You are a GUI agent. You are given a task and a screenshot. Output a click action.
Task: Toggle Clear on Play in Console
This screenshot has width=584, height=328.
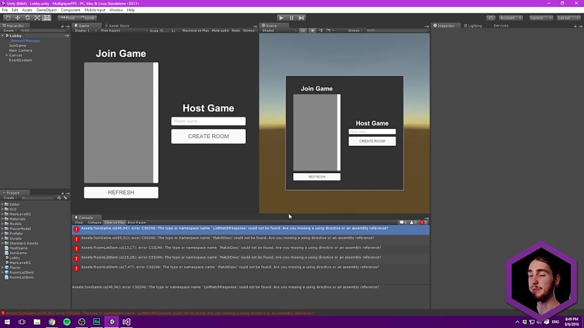coord(114,222)
